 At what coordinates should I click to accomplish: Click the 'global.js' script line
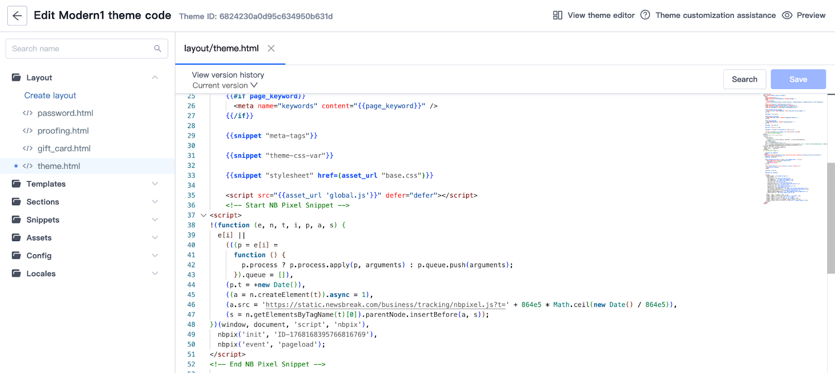point(352,195)
